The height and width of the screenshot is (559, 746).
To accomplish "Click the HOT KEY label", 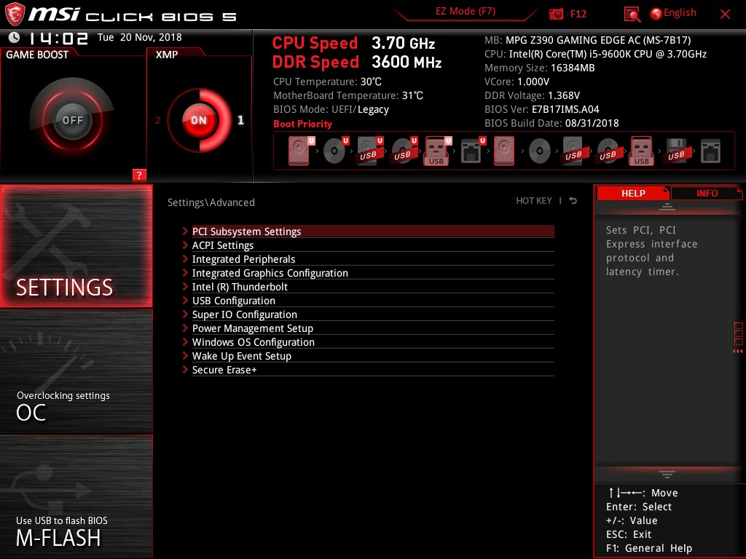I will 534,201.
